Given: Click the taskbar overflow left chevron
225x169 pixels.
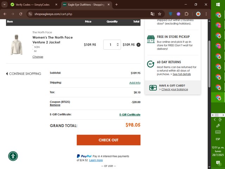Looking at the screenshot, I should pyautogui.click(x=215, y=120).
